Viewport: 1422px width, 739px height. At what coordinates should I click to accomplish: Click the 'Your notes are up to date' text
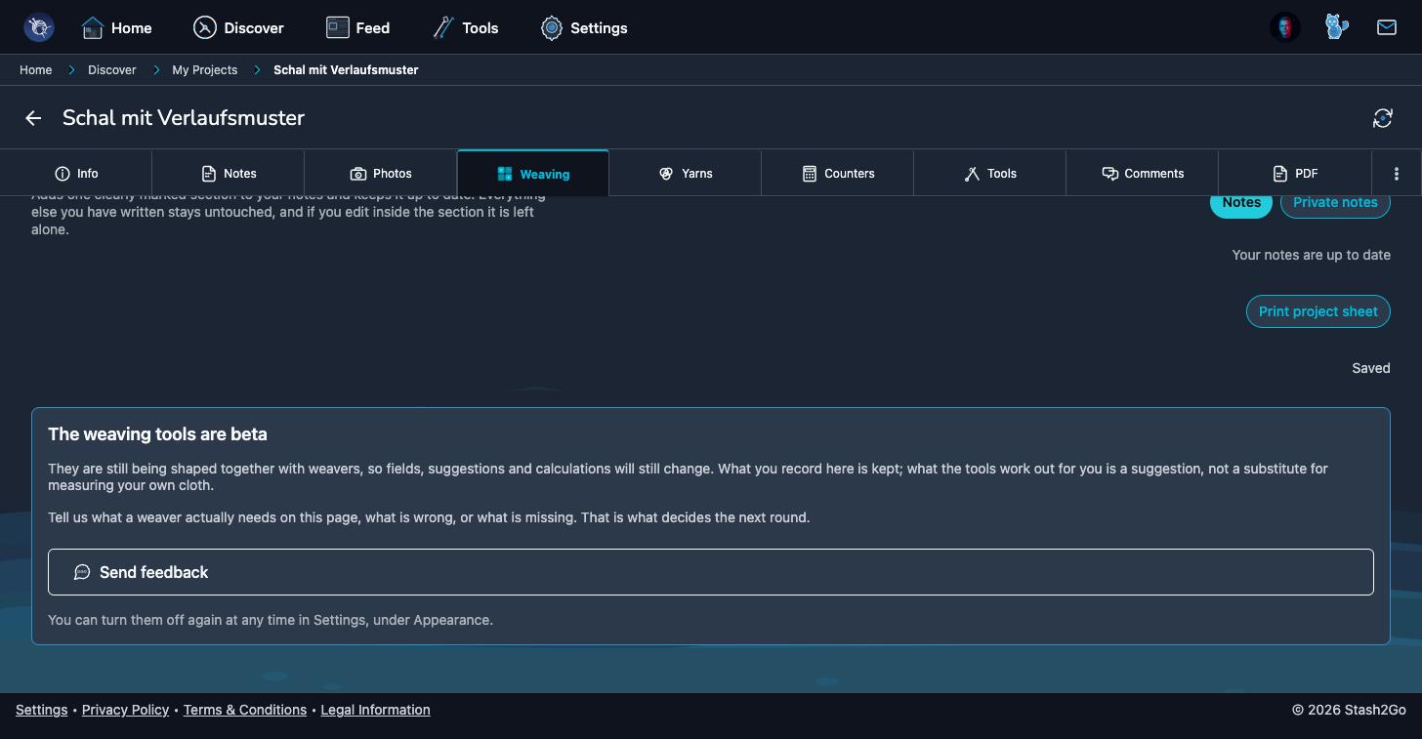[x=1311, y=255]
